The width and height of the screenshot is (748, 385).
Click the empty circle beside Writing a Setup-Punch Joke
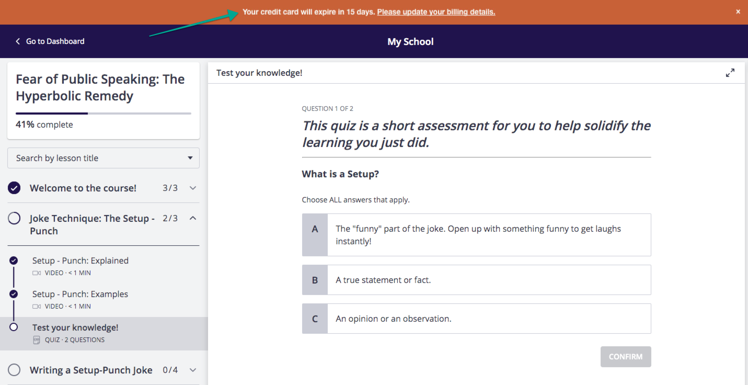(14, 370)
